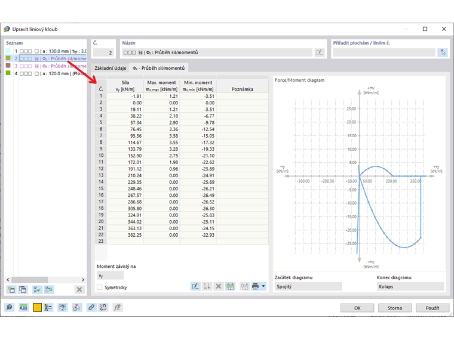Screen dimensions: 454x340
Task: Click the Č. number field showing 2
Action: 103,52
